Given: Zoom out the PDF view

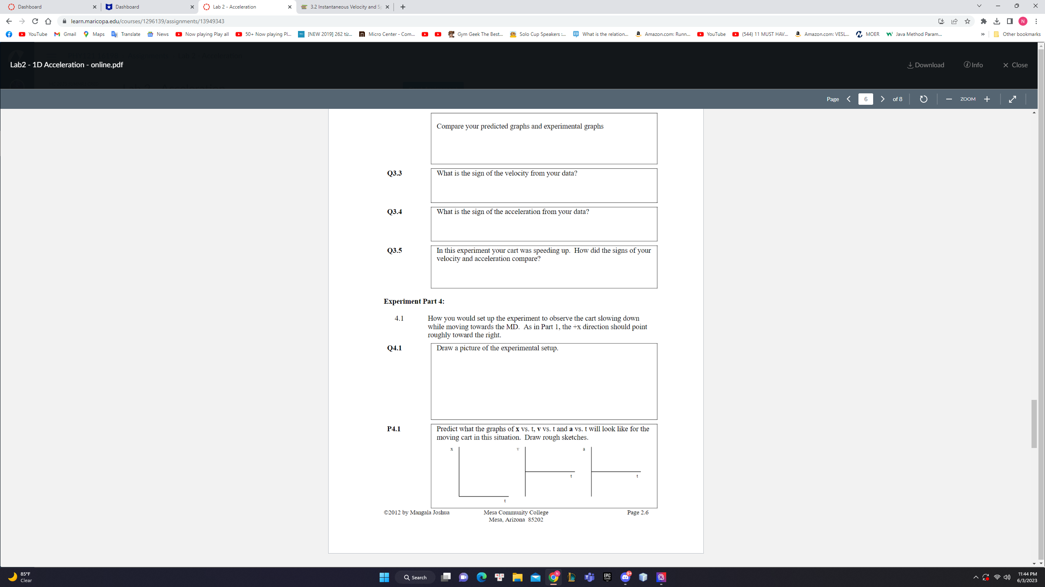Looking at the screenshot, I should click(949, 99).
